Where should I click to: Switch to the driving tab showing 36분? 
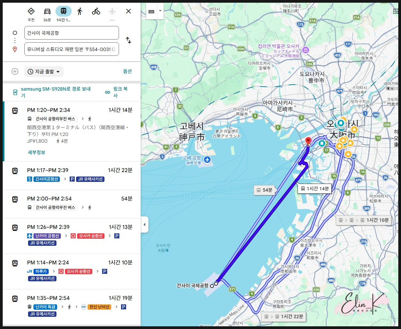[x=47, y=11]
